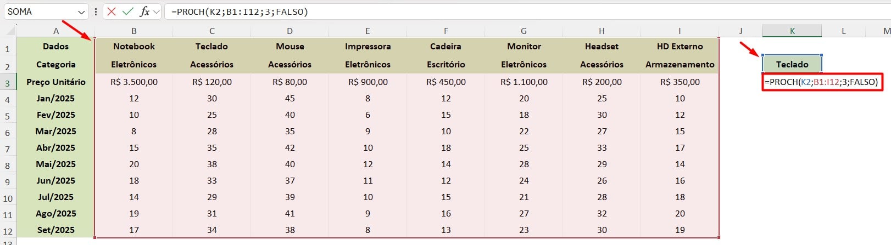Select column B header
891x245 pixels.
click(134, 31)
